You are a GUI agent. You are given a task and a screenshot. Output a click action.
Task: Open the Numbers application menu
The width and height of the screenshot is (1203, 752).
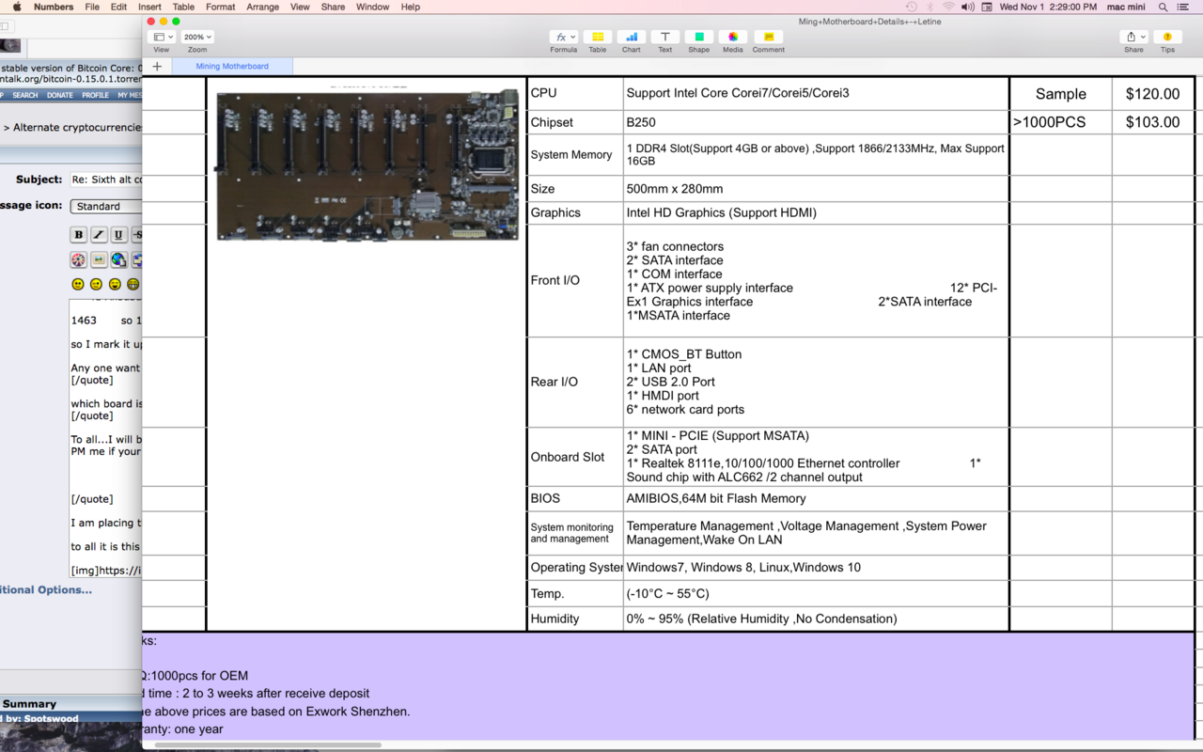tap(54, 7)
